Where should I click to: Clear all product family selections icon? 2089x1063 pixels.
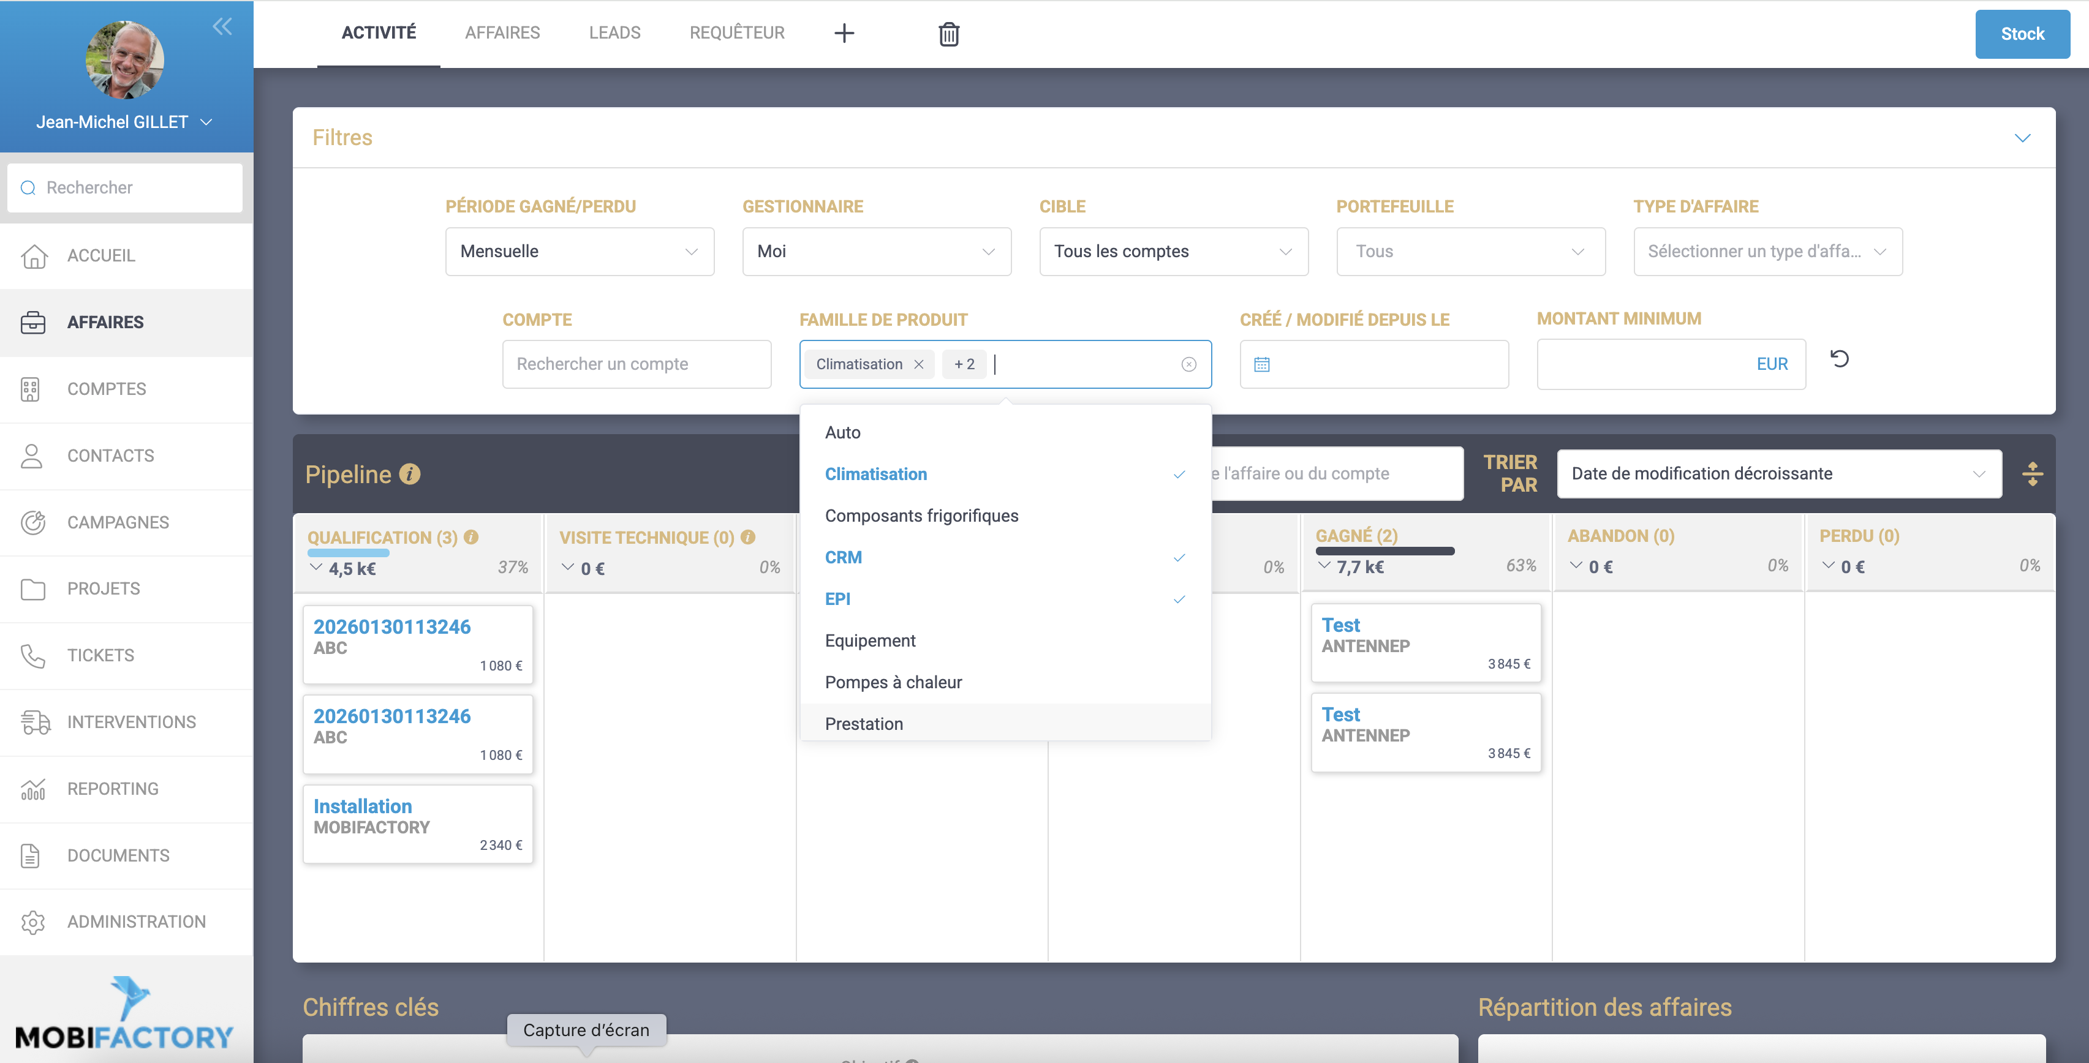click(x=1188, y=365)
